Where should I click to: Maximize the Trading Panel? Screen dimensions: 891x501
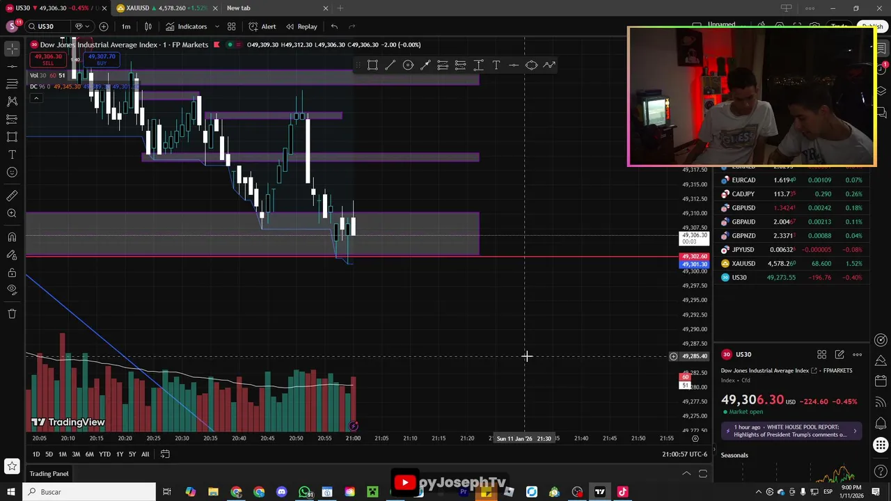click(x=703, y=474)
